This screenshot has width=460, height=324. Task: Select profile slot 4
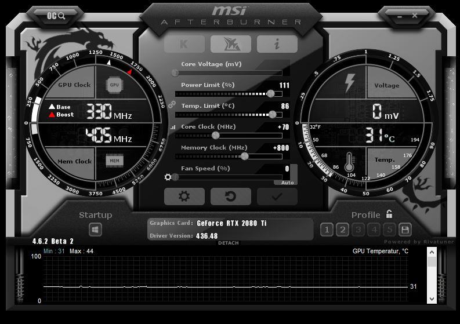[374, 230]
